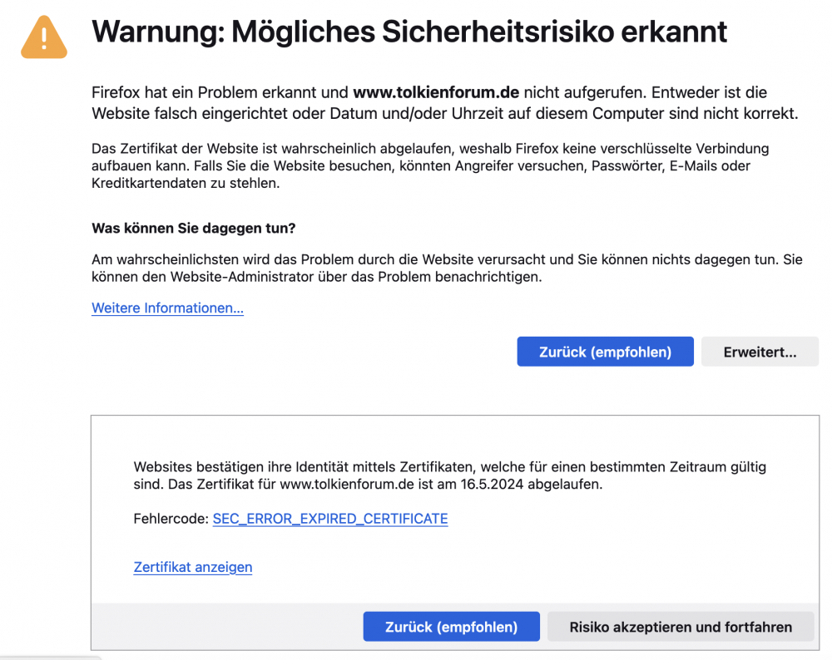This screenshot has width=832, height=660.
Task: Click the paragraph starting 'Das Zertifikat der Website'
Action: point(429,166)
